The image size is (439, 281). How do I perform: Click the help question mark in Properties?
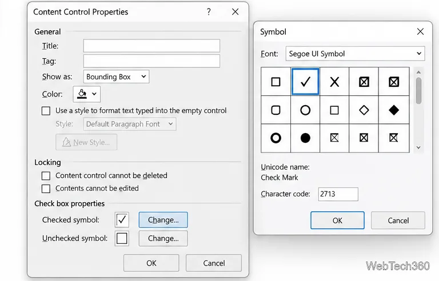click(x=209, y=12)
